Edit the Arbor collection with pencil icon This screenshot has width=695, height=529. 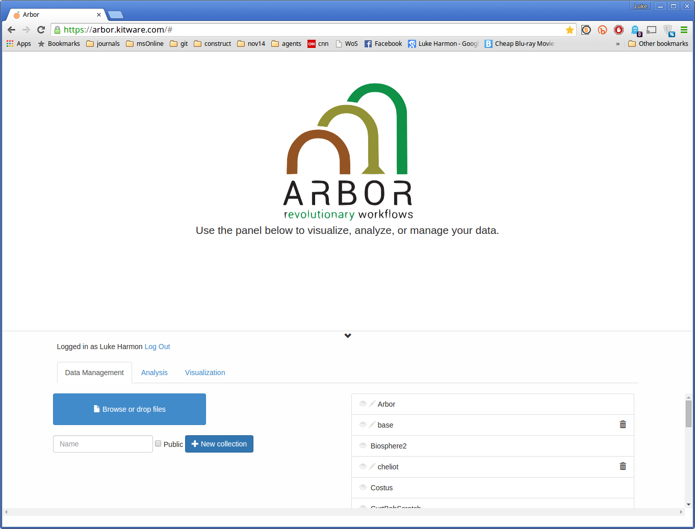coord(372,404)
